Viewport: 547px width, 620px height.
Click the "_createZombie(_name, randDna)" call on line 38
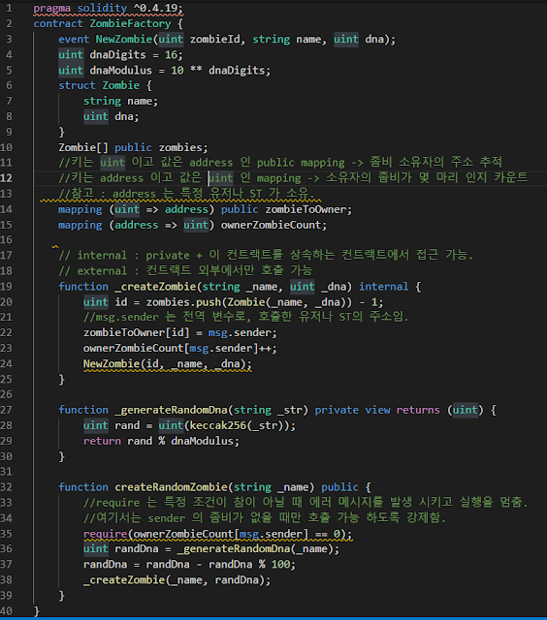[x=177, y=580]
